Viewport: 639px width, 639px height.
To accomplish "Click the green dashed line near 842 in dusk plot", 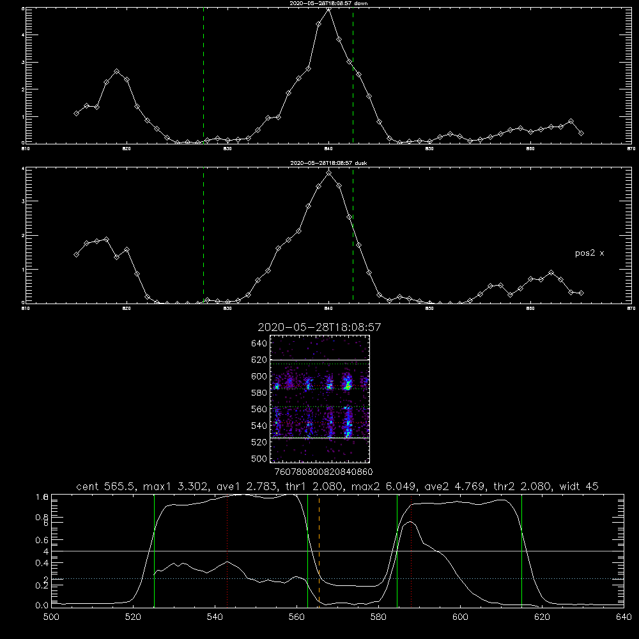I will click(x=353, y=235).
